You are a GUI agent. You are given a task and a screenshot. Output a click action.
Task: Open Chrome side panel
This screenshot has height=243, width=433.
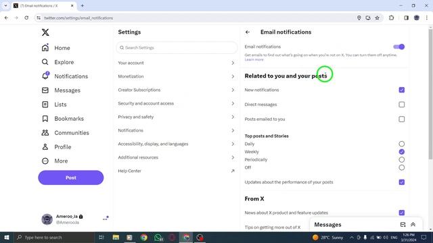point(406,18)
